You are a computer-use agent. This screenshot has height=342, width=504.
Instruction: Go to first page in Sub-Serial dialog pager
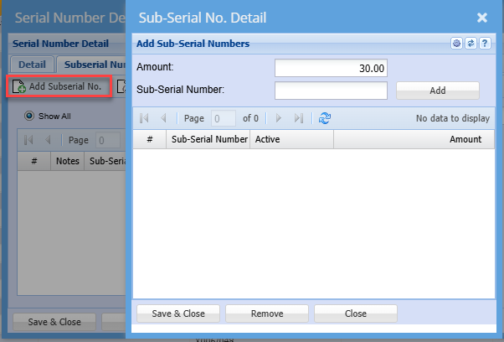[144, 118]
